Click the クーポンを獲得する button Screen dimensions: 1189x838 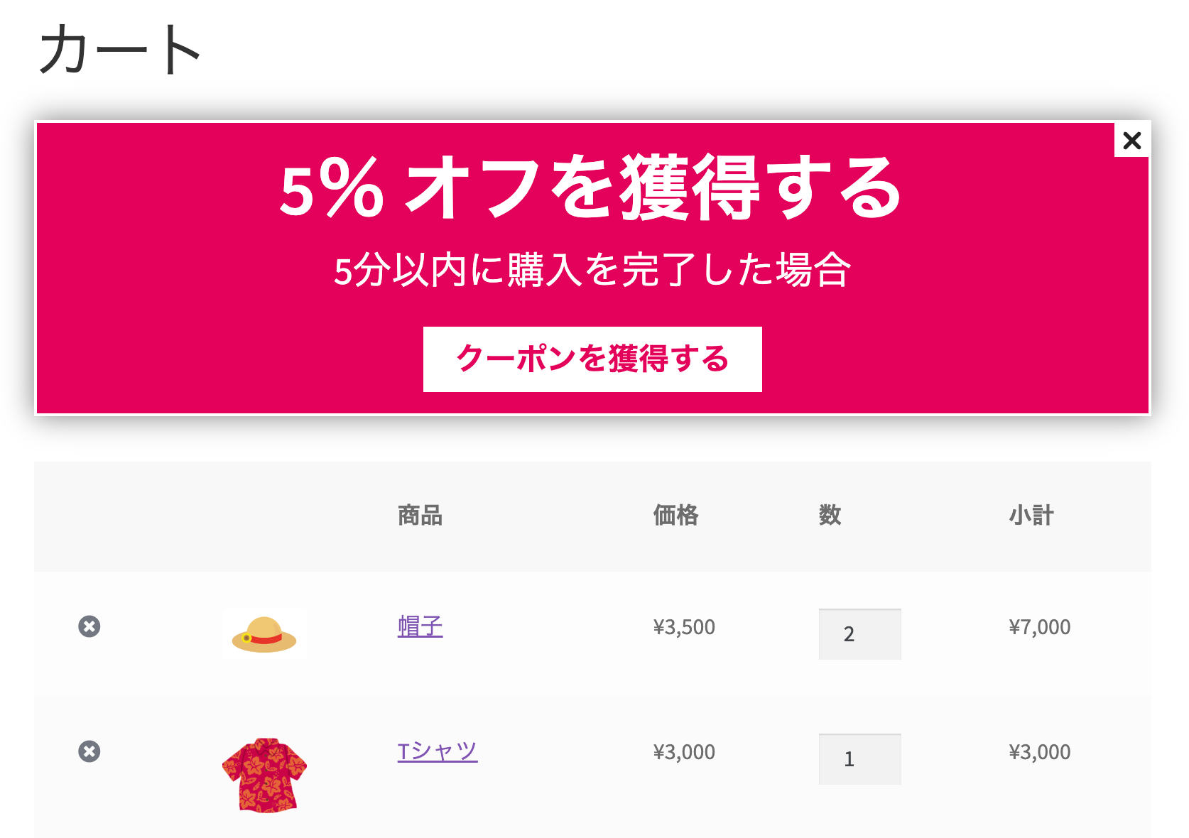coord(592,359)
